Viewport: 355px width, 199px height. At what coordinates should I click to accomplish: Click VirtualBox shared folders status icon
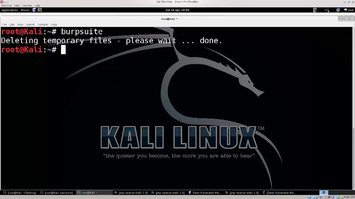pos(325,197)
